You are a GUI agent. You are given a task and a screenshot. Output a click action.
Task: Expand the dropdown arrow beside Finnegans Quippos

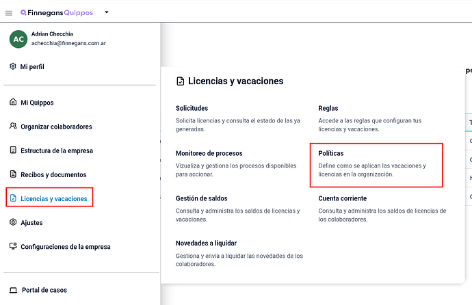(x=107, y=12)
